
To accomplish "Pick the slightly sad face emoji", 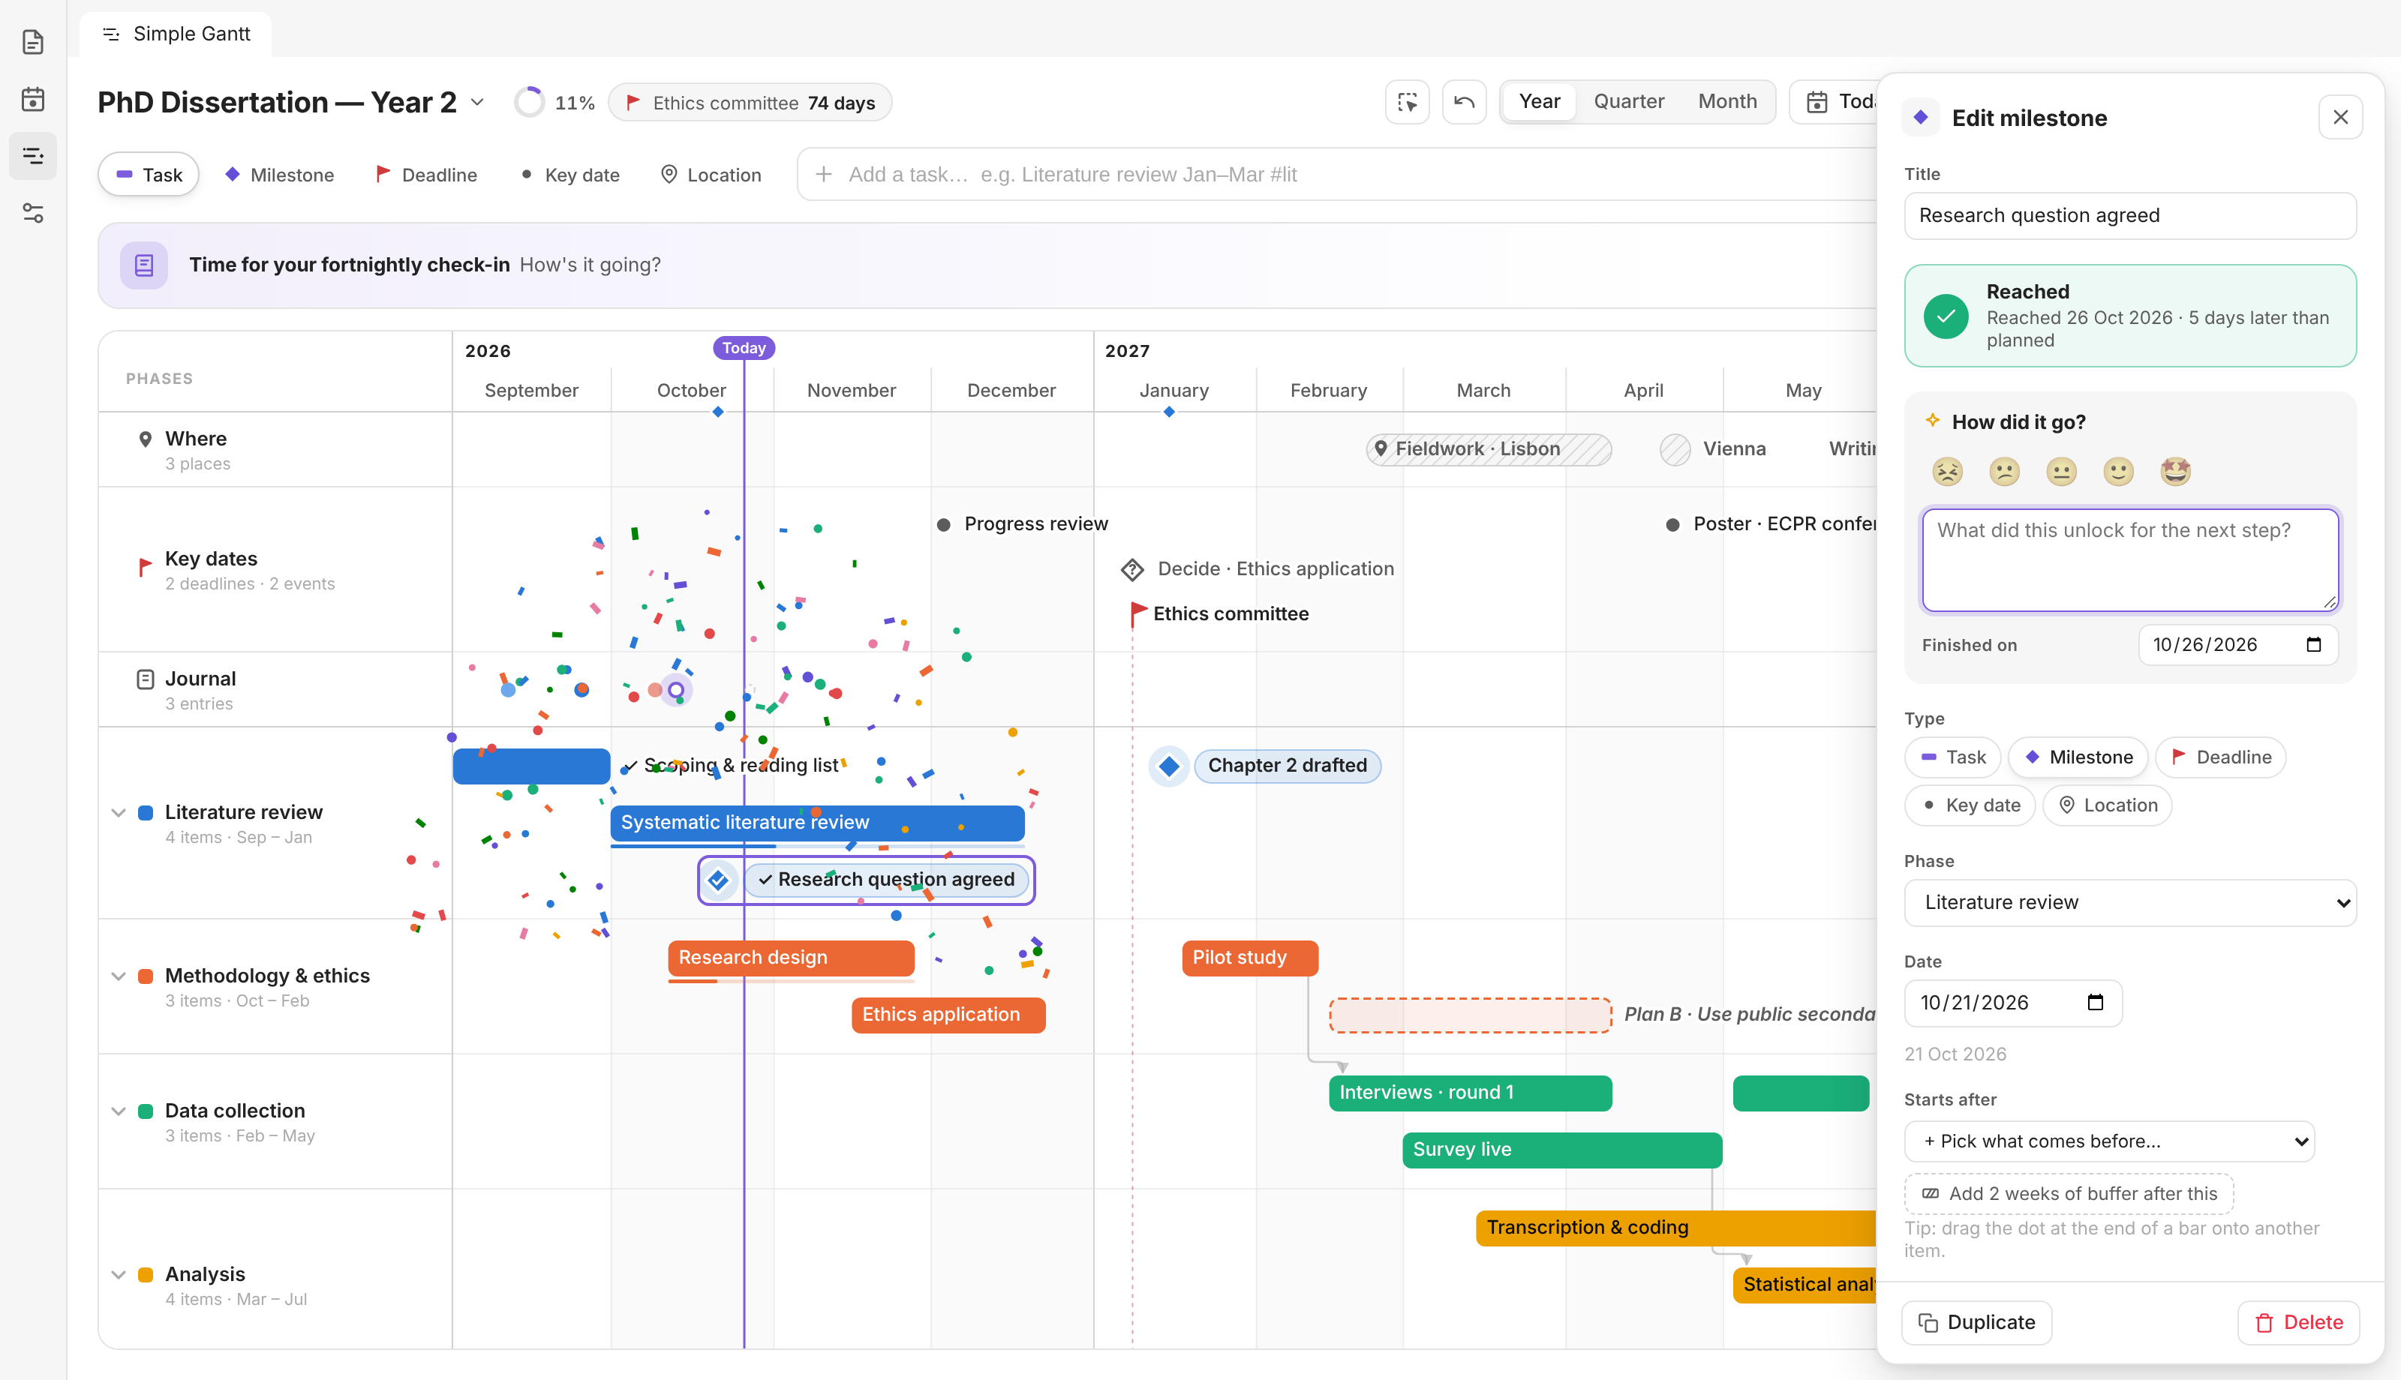I will coord(2004,471).
